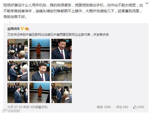Viewport: 150px width, 114px height.
Task: Open bottom-right thumbnail with bald man foreground
Action: (62, 93)
